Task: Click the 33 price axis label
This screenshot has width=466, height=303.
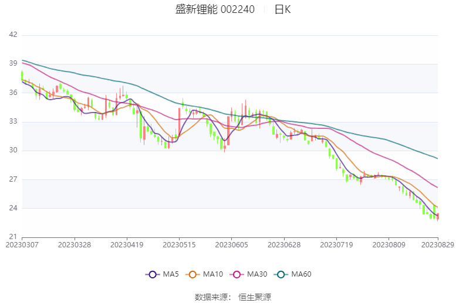Action: [13, 122]
